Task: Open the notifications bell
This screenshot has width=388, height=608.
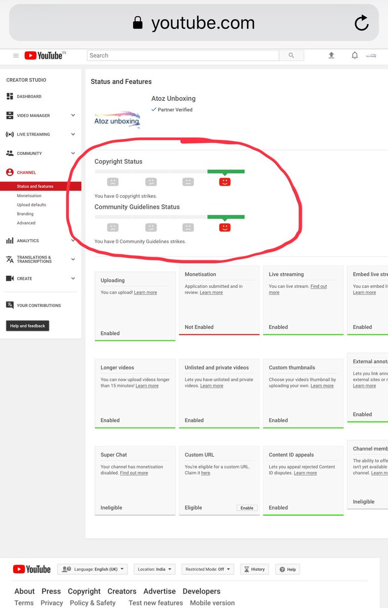Action: click(x=355, y=56)
